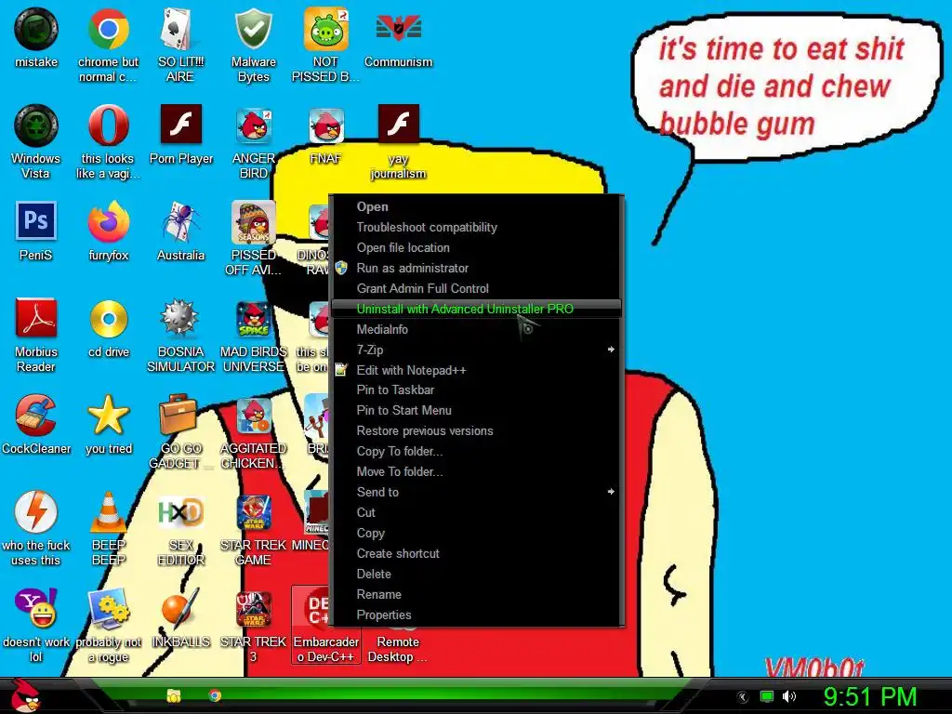
Task: Click 'Copy To folder...' in context menu
Action: 477,451
